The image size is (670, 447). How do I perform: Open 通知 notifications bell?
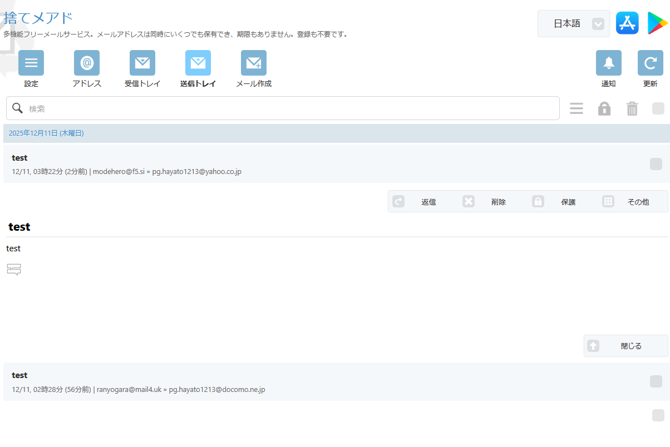[608, 63]
